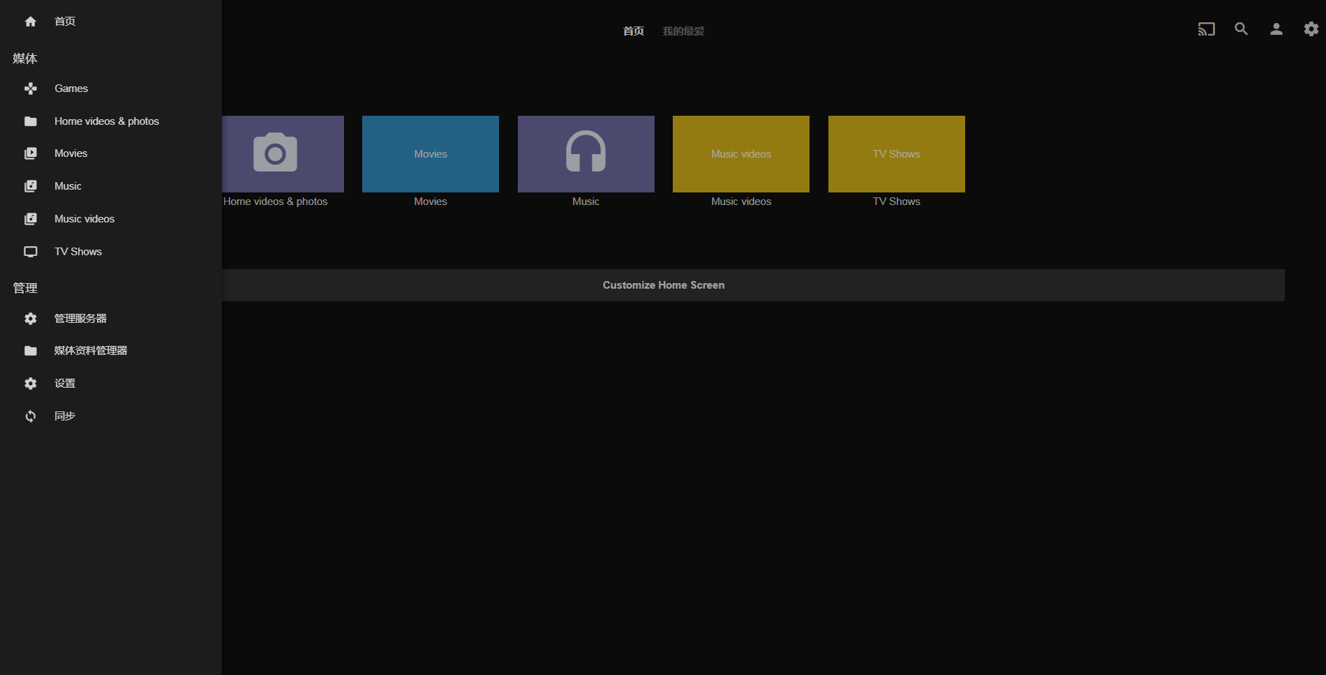Image resolution: width=1326 pixels, height=675 pixels.
Task: Open Games in the sidebar
Action: click(111, 89)
